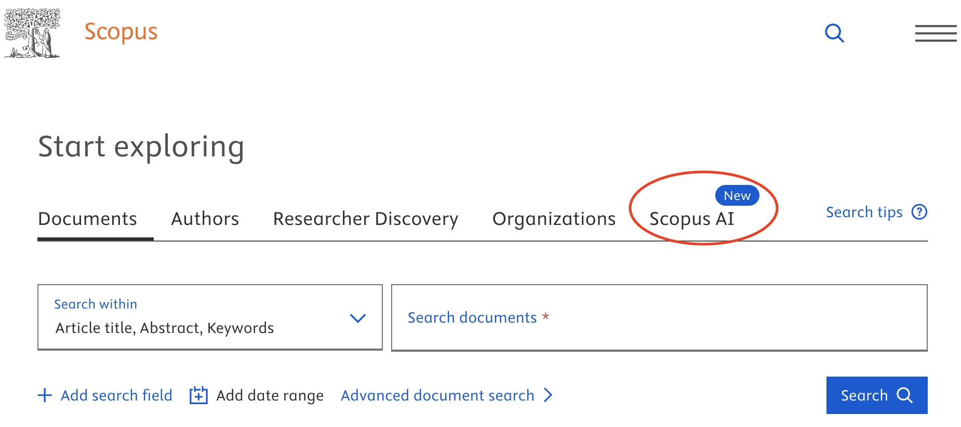Screen dimensions: 961x427
Task: Click the Elsevier tree logo
Action: click(x=32, y=33)
